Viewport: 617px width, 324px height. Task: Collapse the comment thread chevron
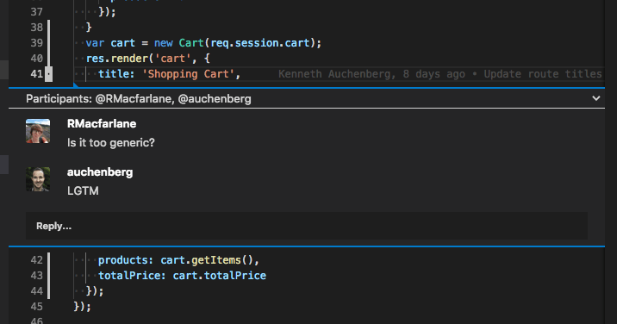pos(596,98)
